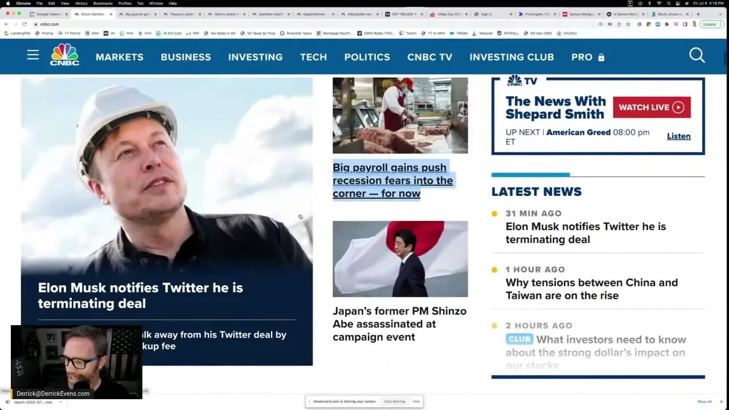The image size is (729, 410).
Task: Click the CNBC peacock logo
Action: point(64,55)
